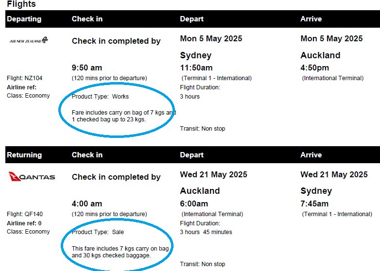Select the Returning header label
The width and height of the screenshot is (380, 271).
24,155
